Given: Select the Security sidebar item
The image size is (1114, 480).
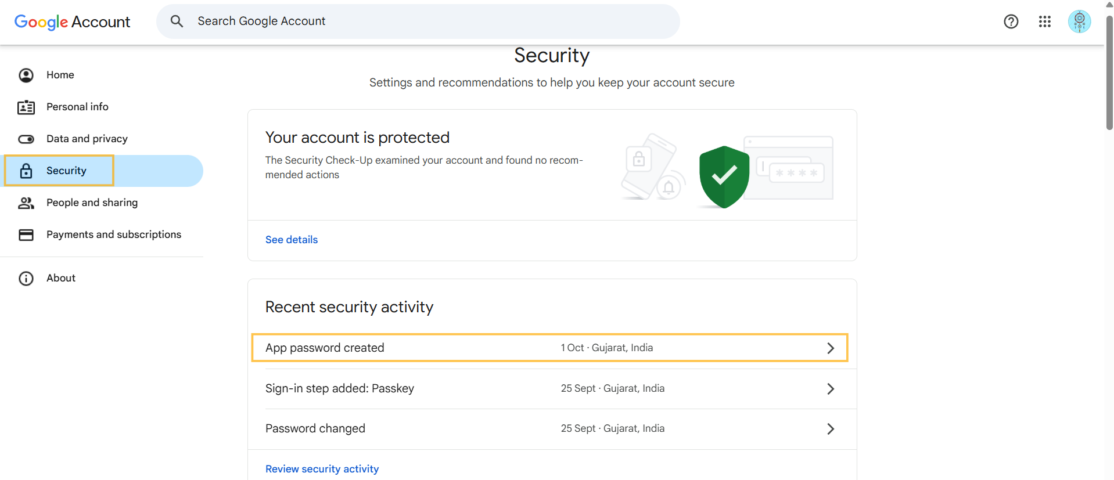Looking at the screenshot, I should (x=102, y=171).
